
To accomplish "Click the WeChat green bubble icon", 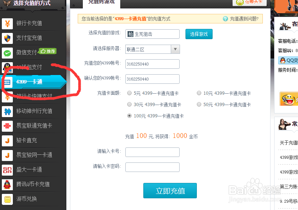I will coord(7,53).
